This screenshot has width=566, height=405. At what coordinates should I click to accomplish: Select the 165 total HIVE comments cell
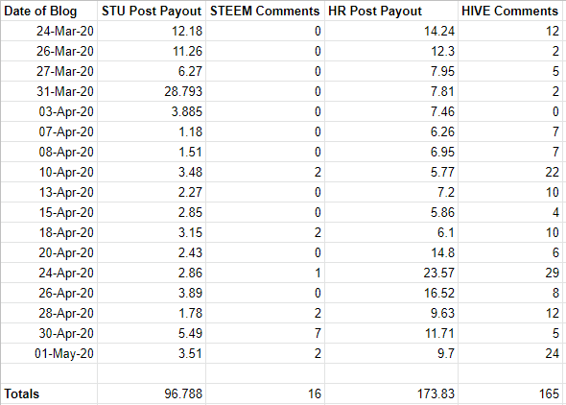512,393
